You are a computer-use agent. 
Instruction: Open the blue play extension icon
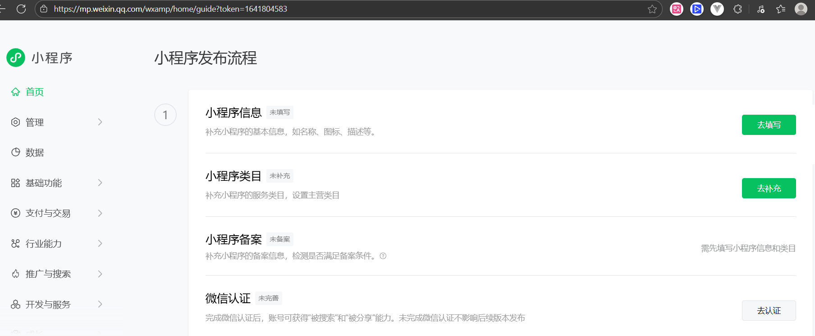(x=697, y=9)
